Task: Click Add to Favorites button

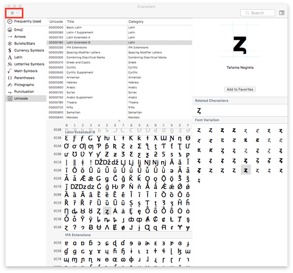Action: [240, 90]
